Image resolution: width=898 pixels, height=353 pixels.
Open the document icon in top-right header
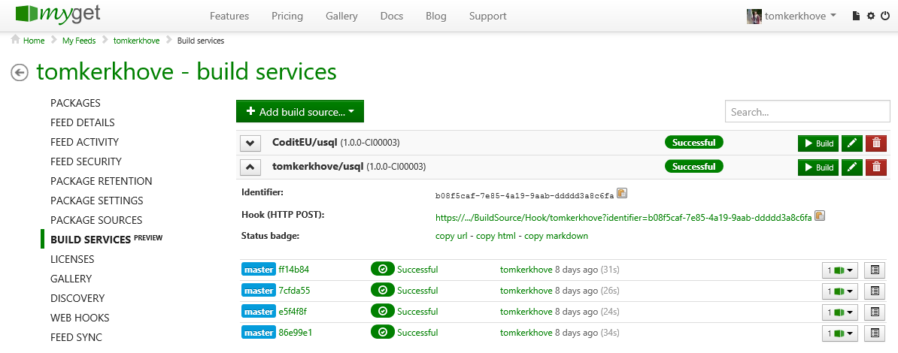pyautogui.click(x=856, y=16)
